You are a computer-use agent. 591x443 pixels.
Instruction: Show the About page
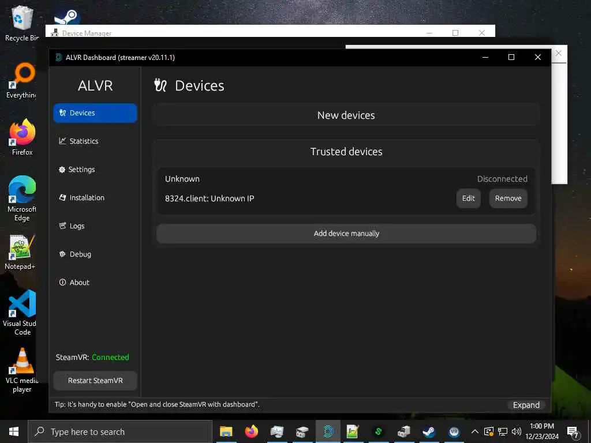tap(95, 283)
